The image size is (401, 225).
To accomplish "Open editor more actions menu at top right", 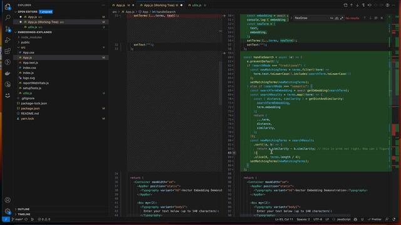I will tap(393, 5).
